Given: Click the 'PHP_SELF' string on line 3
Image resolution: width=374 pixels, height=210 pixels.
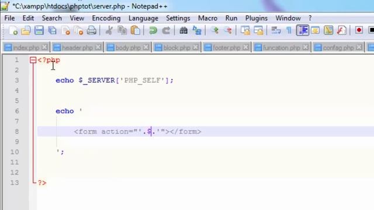Looking at the screenshot, I should 142,80.
